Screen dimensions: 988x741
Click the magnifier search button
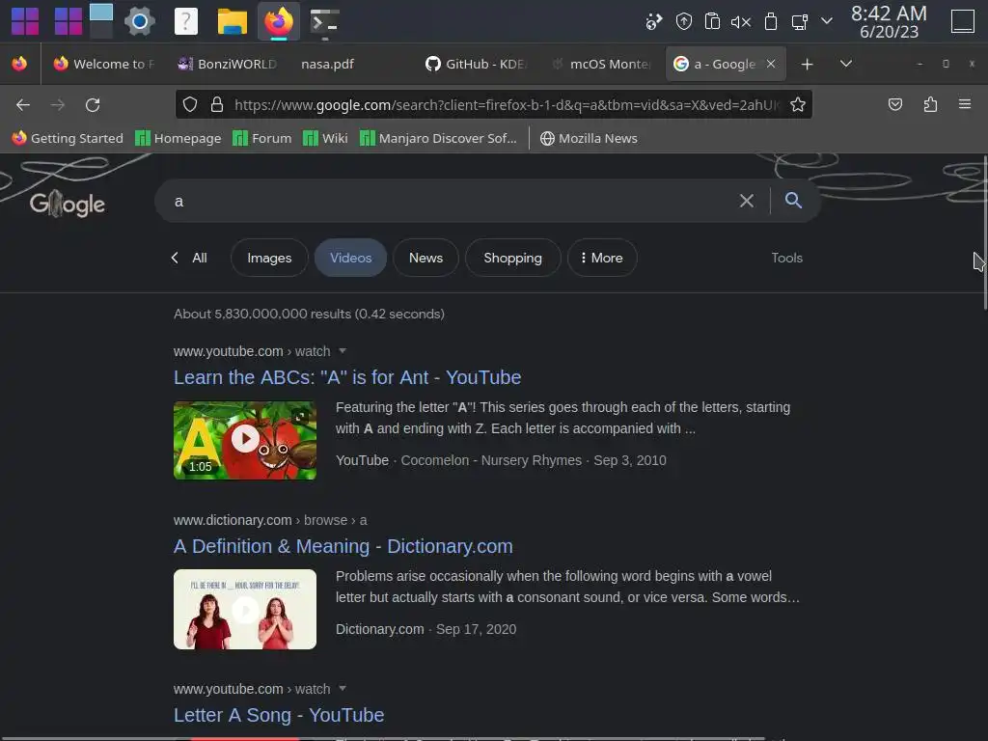click(x=793, y=201)
